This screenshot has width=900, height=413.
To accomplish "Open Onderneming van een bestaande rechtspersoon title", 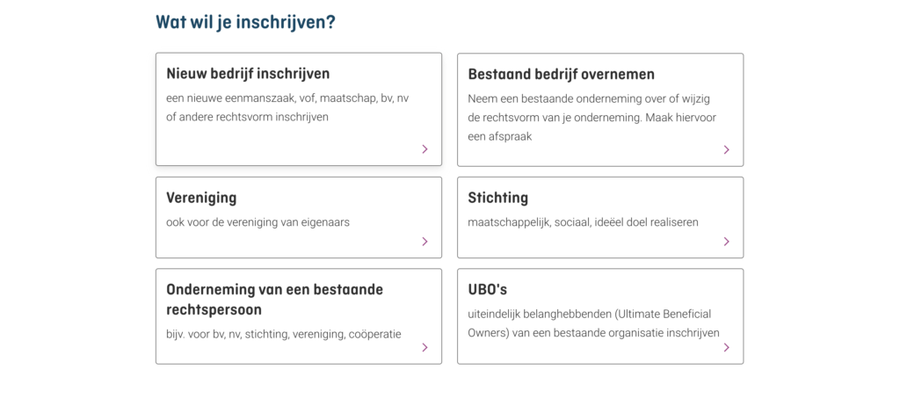I will point(274,300).
